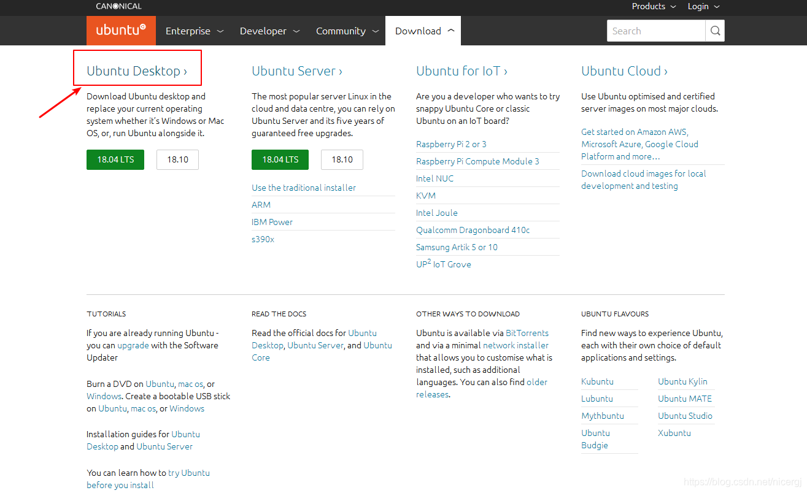This screenshot has height=493, width=807.
Task: Open the Ubuntu Server heading link
Action: (297, 71)
